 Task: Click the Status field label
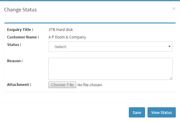coord(14,45)
